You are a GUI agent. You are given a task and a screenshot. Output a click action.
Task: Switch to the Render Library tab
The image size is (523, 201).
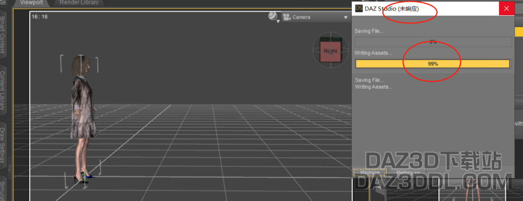(79, 3)
